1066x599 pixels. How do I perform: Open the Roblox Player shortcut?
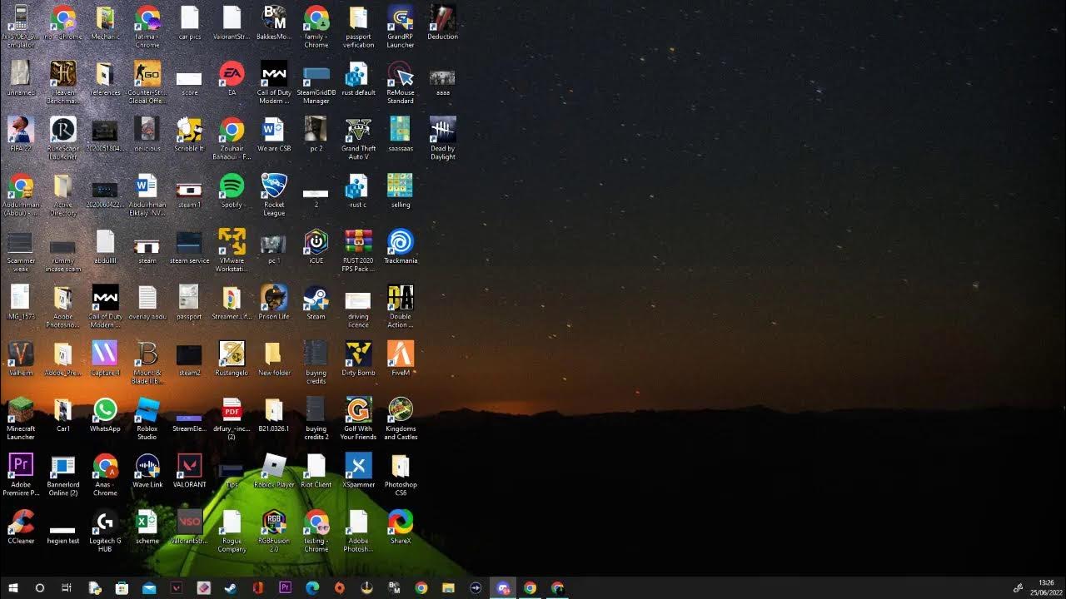[274, 471]
